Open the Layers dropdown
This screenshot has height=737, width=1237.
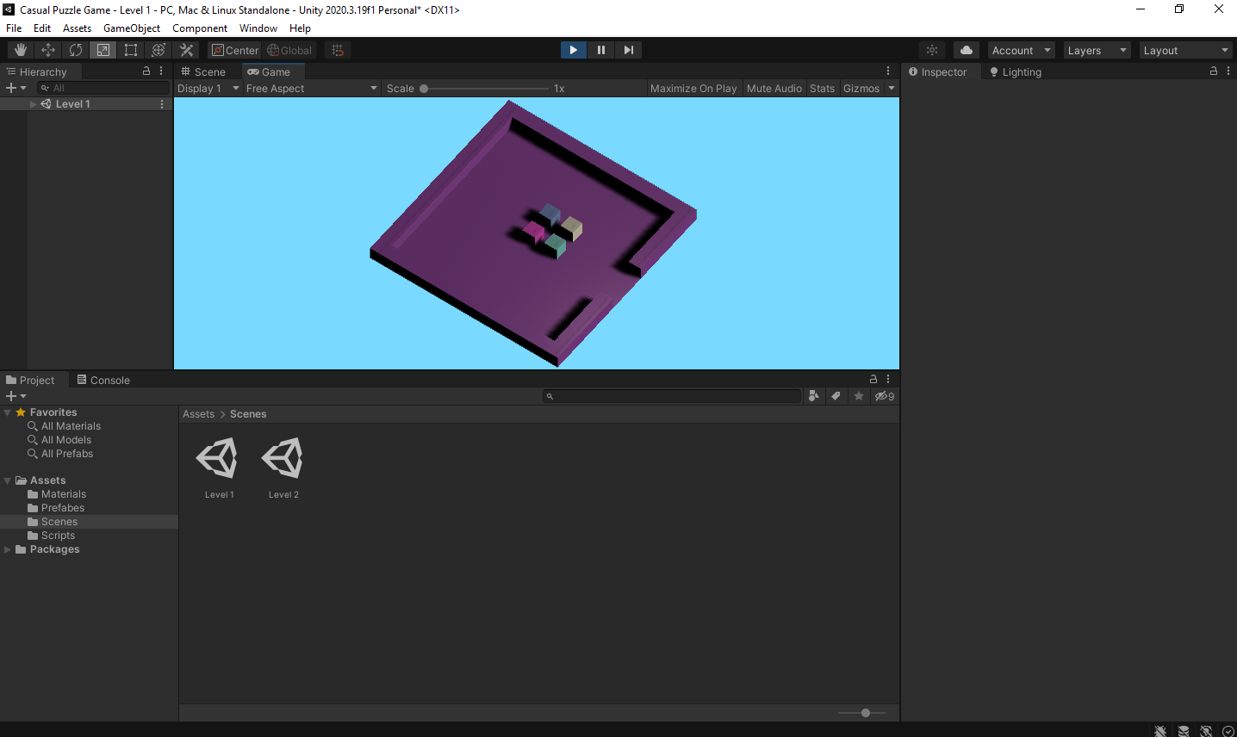[x=1097, y=50]
